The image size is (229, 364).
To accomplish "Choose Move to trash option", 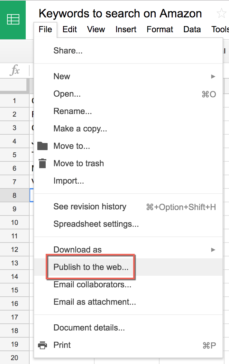I will pos(128,163).
